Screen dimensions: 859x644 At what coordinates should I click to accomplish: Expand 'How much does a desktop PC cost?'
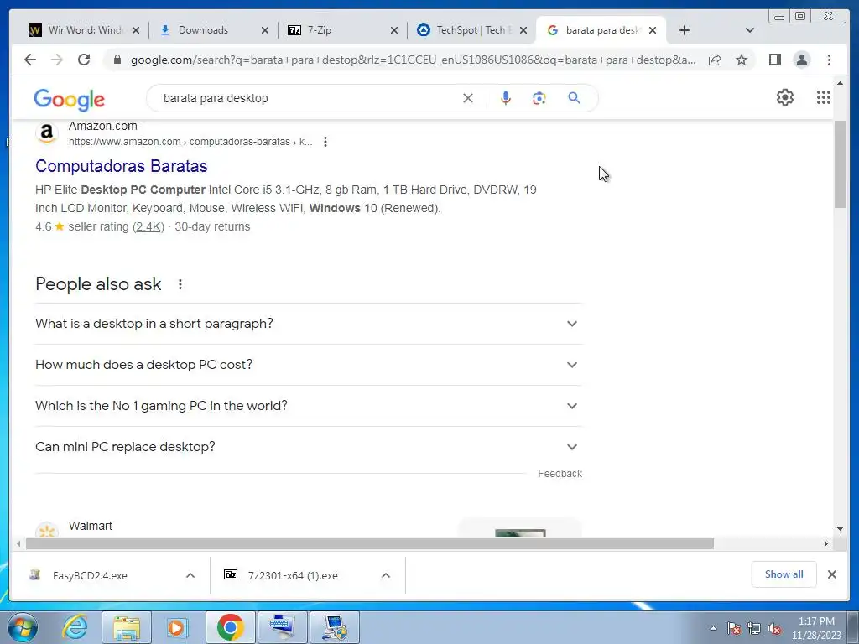point(309,365)
